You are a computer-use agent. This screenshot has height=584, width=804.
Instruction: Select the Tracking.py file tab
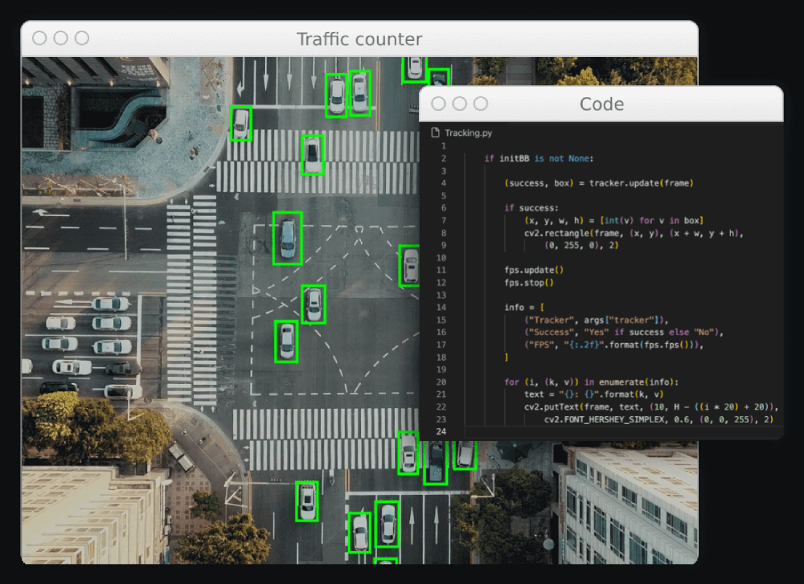[468, 133]
